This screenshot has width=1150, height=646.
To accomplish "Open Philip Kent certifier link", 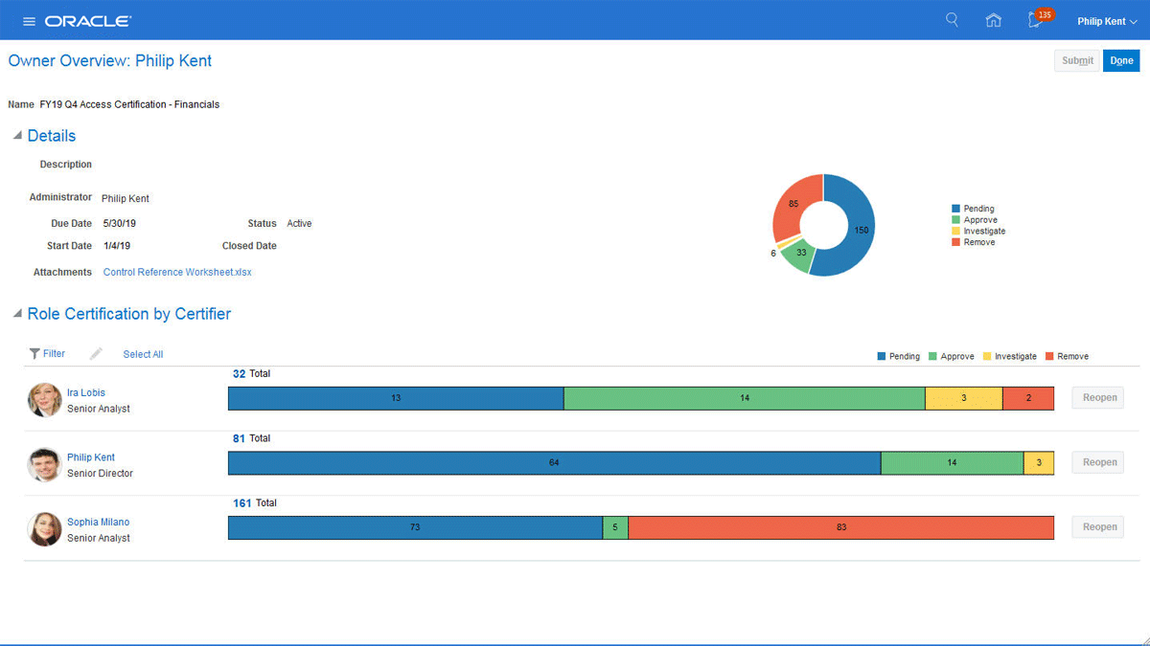I will pyautogui.click(x=91, y=457).
